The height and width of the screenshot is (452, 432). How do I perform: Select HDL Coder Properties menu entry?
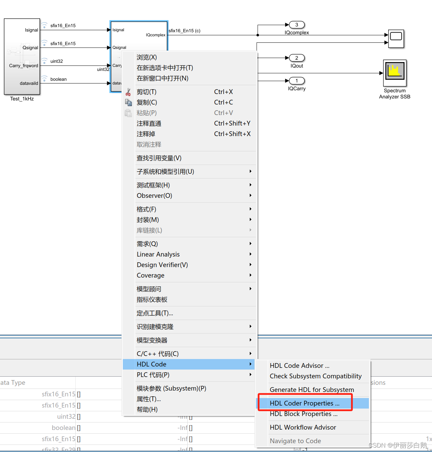coord(304,403)
